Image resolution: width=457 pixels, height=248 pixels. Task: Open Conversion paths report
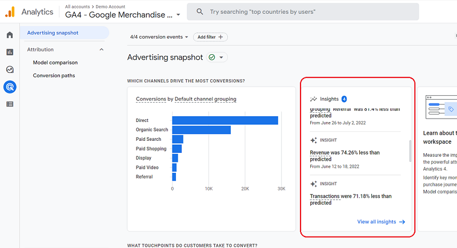coord(54,76)
